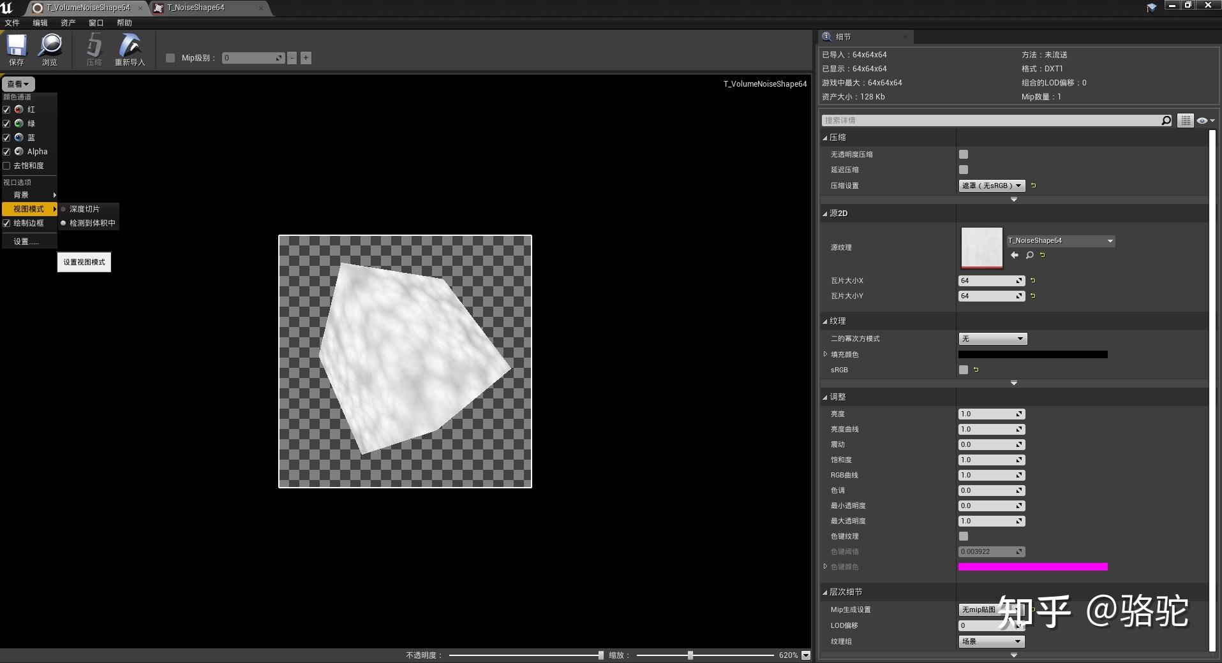Click the back arrow next to 源纹理
Screen dimensions: 1222x663
coord(1015,255)
